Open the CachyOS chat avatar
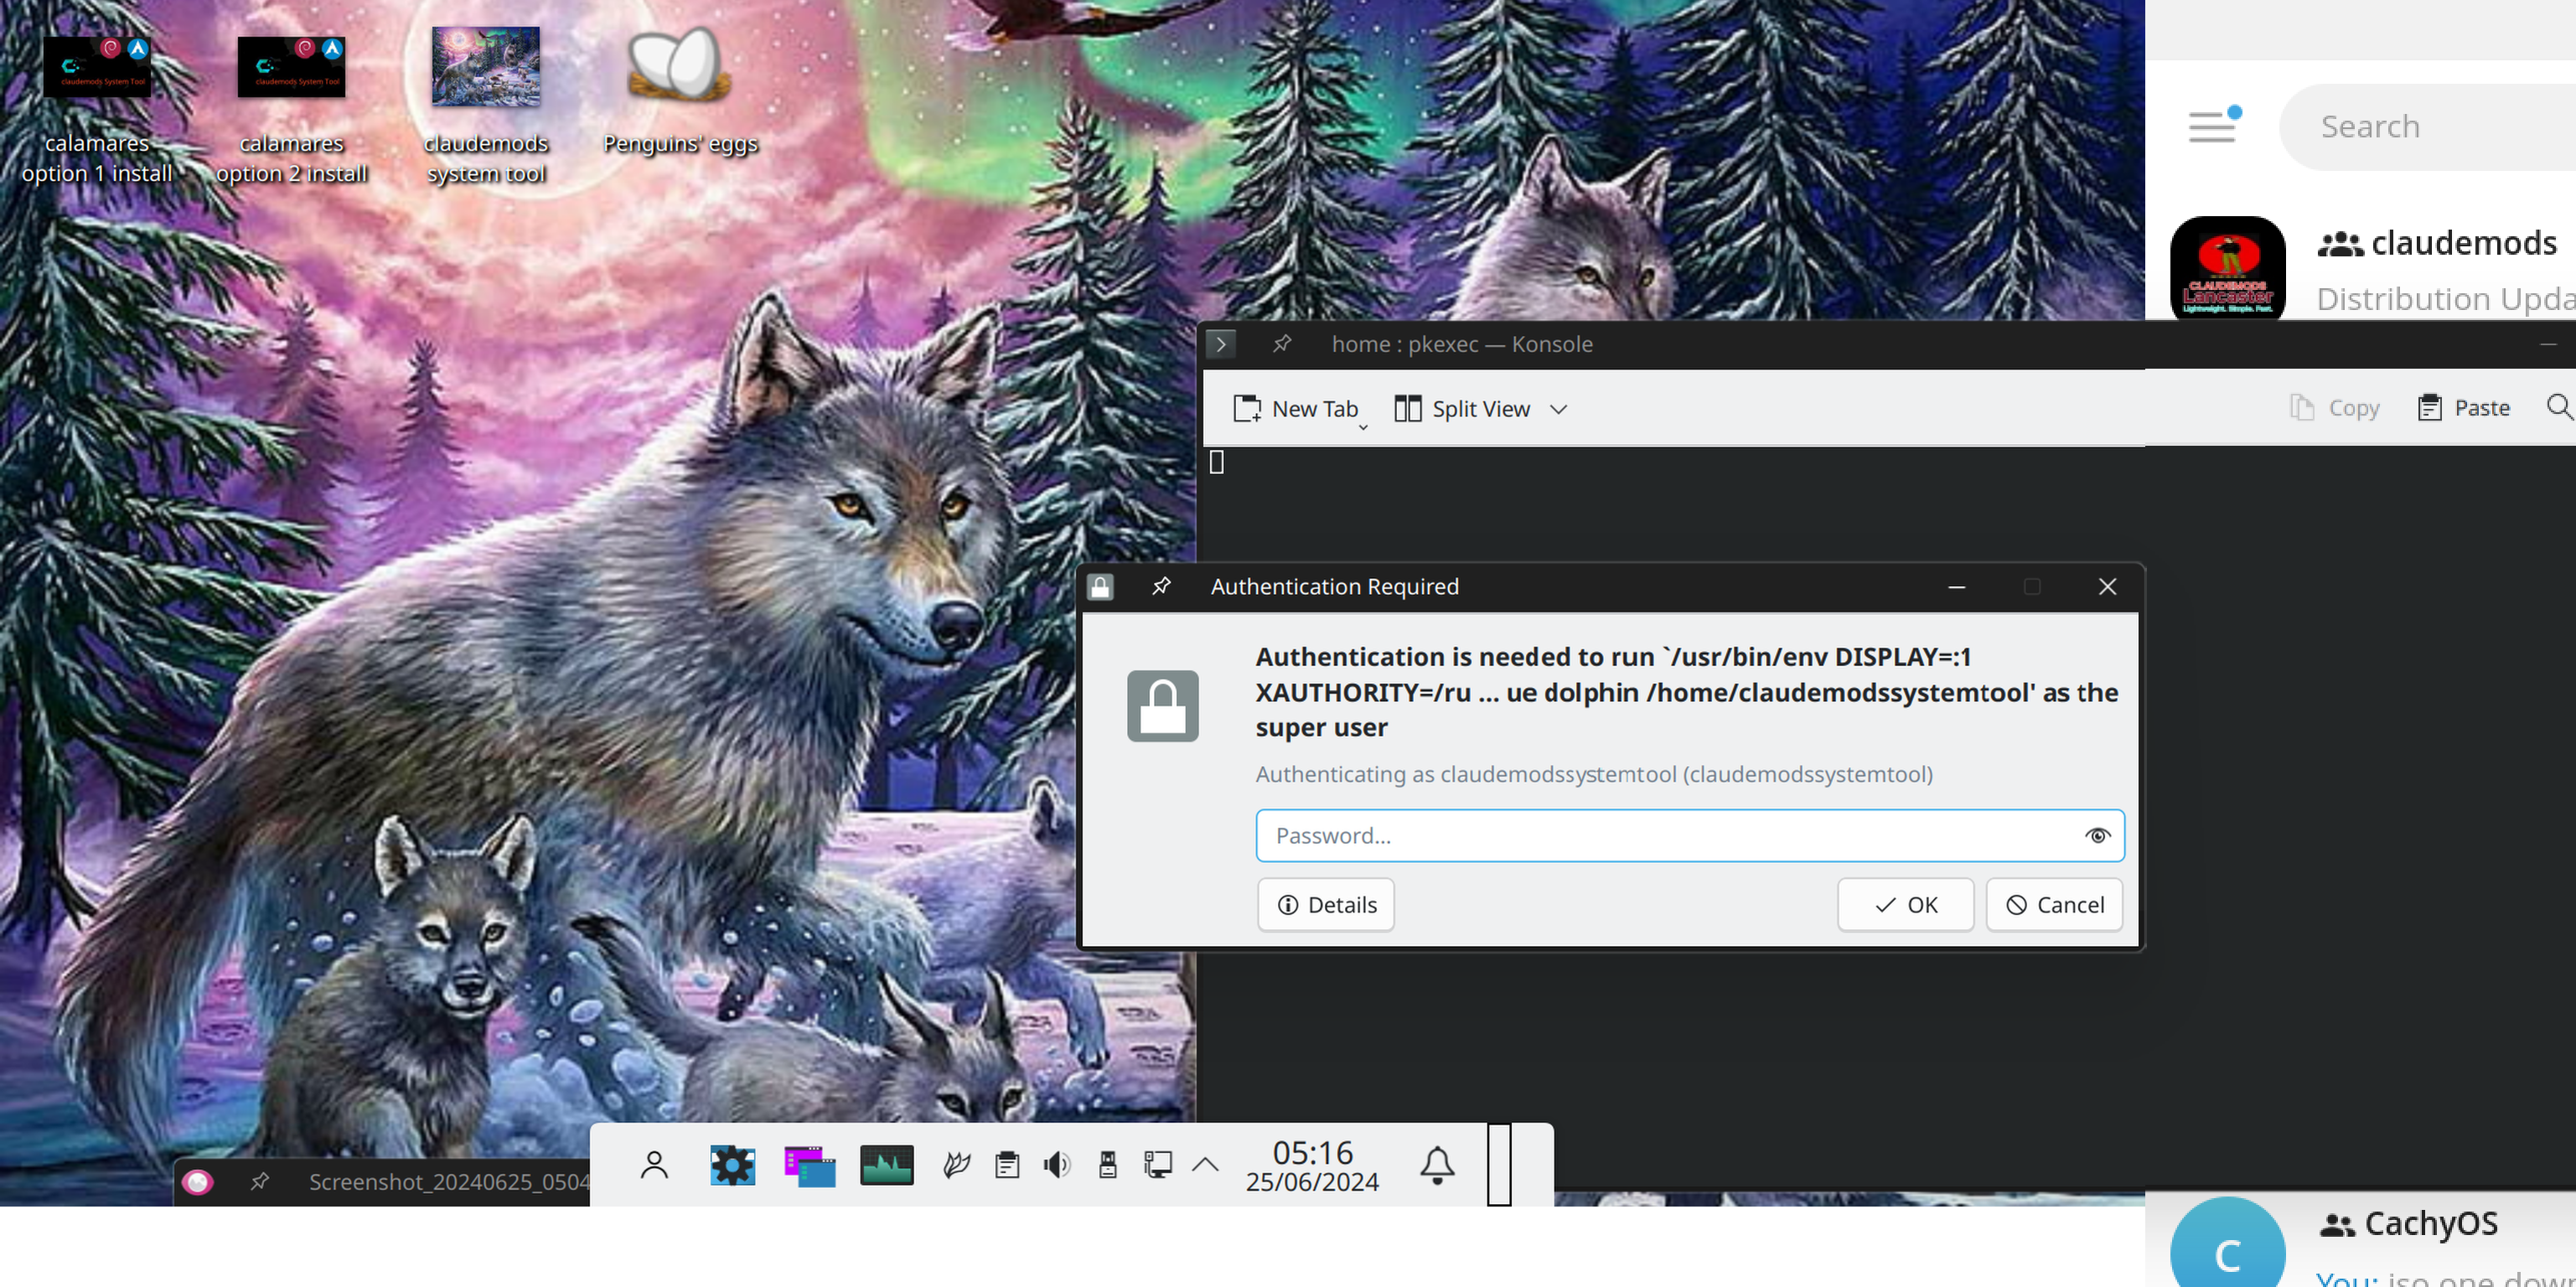This screenshot has height=1287, width=2576. click(2227, 1243)
